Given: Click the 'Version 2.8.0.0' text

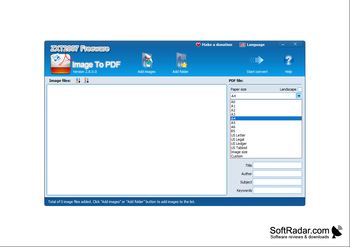Looking at the screenshot, I should coord(85,72).
